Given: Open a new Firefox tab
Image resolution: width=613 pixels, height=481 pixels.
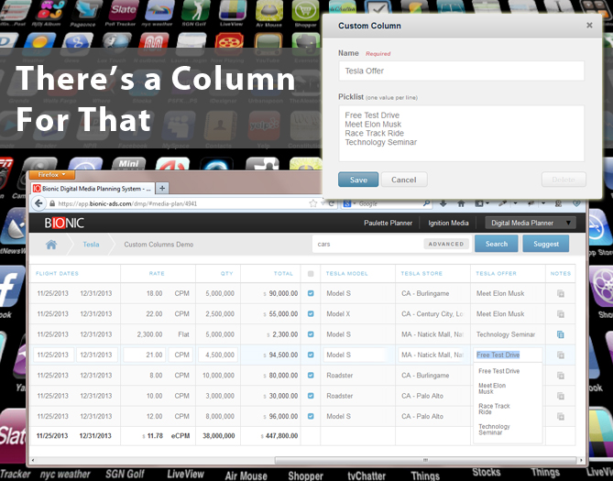Looking at the screenshot, I should pyautogui.click(x=163, y=188).
